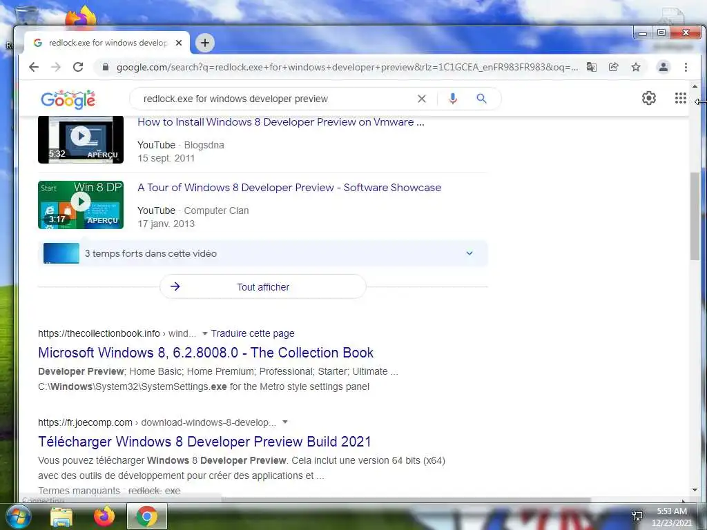Click the scrollbar down arrow

(695, 490)
